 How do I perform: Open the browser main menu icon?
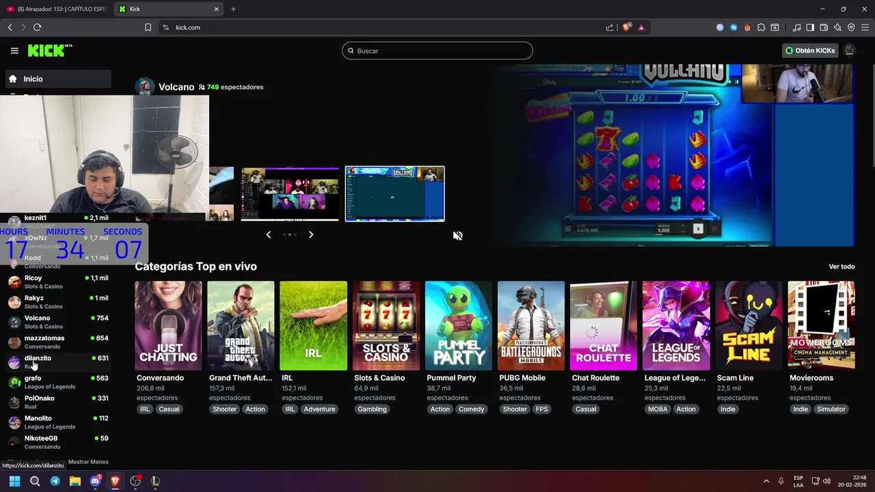click(865, 27)
